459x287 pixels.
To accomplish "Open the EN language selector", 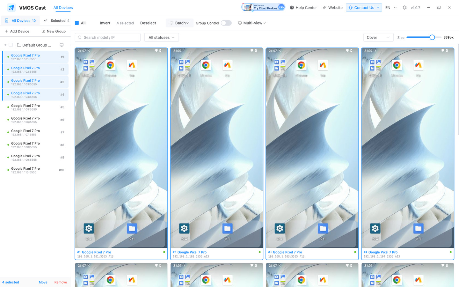I will [x=391, y=8].
